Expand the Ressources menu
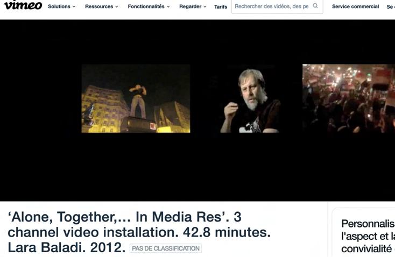This screenshot has width=395, height=257. pyautogui.click(x=102, y=6)
